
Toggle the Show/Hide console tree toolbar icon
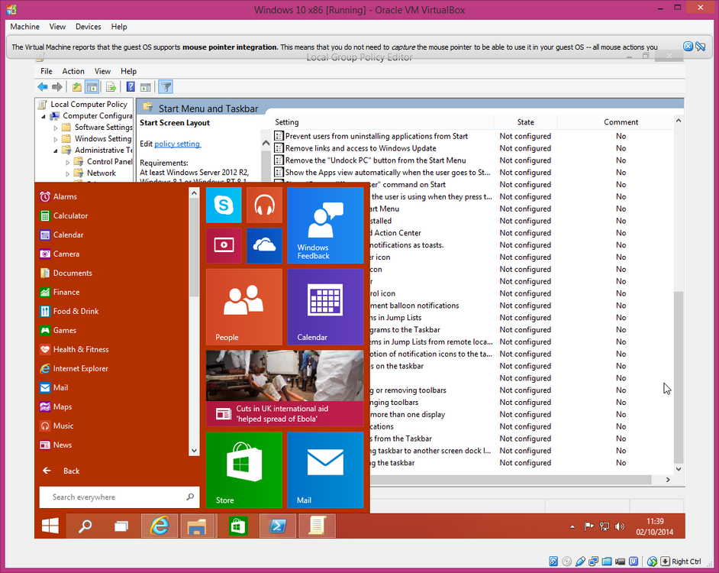pyautogui.click(x=92, y=87)
